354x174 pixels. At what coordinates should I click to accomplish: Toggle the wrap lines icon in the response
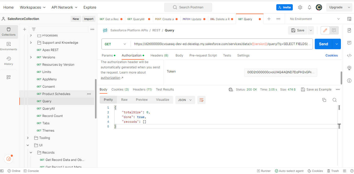pyautogui.click(x=201, y=100)
